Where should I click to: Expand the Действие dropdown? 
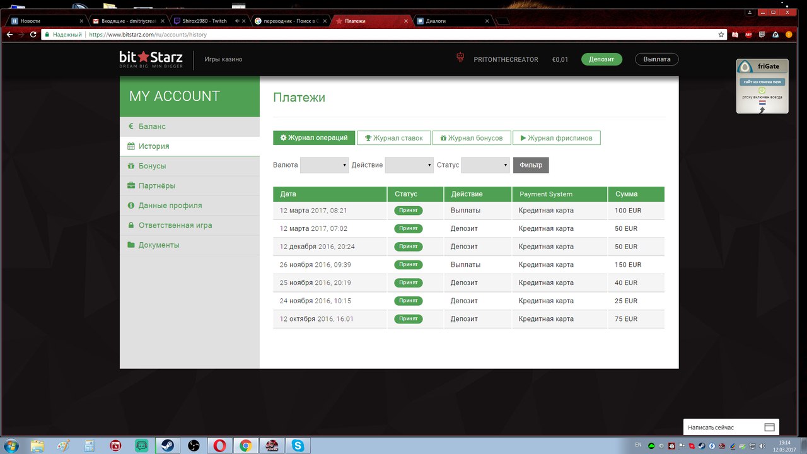[409, 165]
